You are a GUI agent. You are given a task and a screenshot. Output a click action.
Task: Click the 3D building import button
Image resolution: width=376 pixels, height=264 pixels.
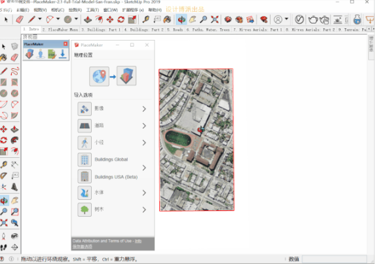click(126, 76)
